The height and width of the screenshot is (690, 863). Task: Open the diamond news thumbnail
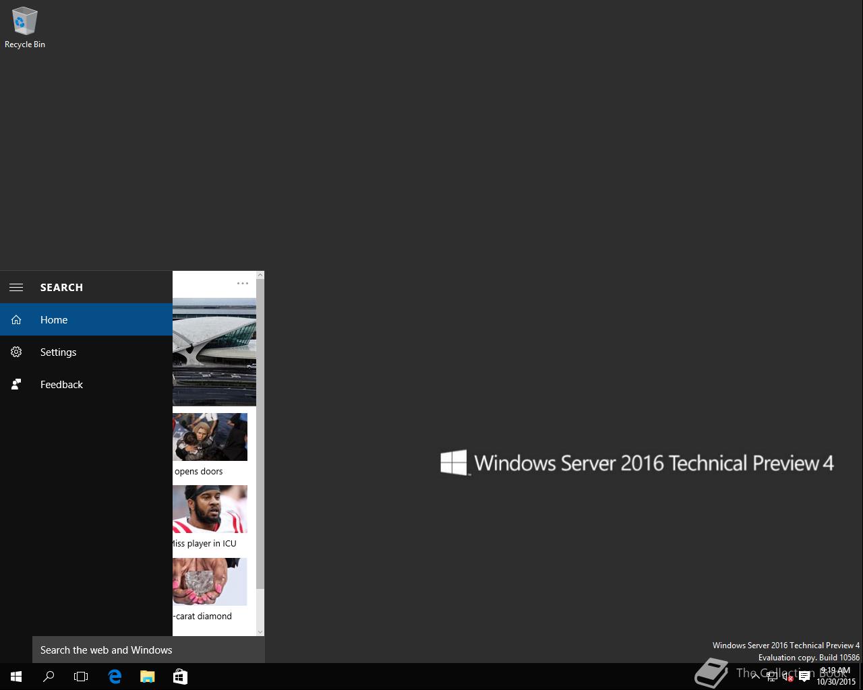[210, 582]
